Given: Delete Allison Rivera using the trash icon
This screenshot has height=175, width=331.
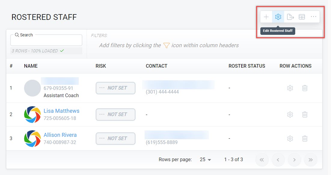Looking at the screenshot, I should [305, 138].
